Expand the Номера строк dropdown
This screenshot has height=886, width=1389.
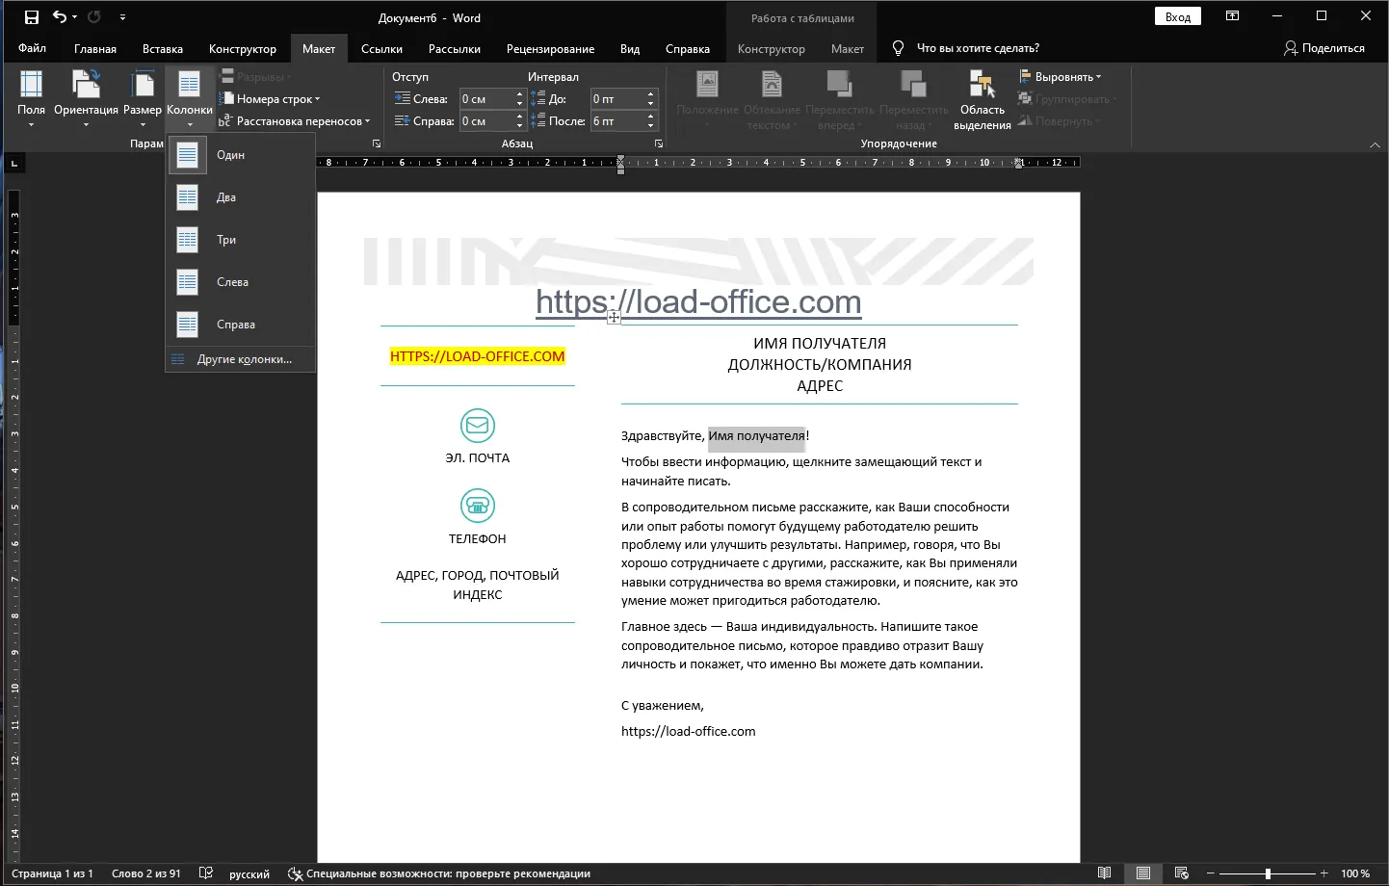(271, 99)
